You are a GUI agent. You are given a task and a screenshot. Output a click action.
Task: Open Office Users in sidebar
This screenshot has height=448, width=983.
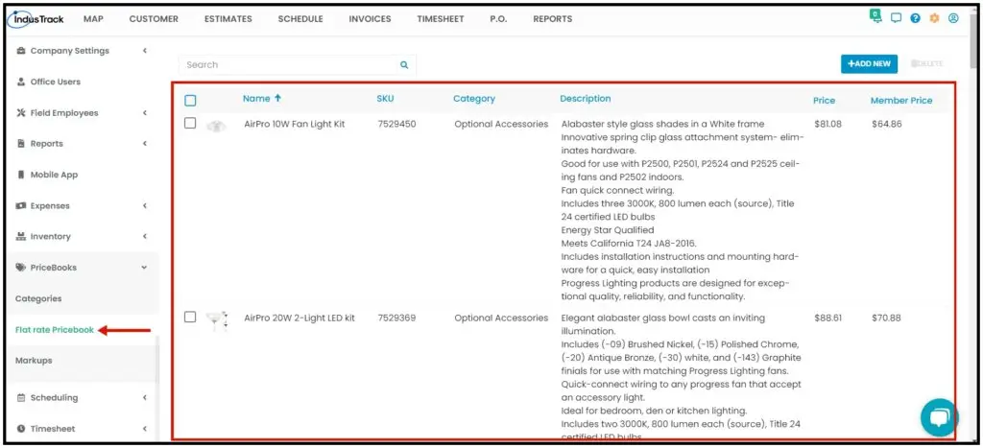pyautogui.click(x=55, y=82)
